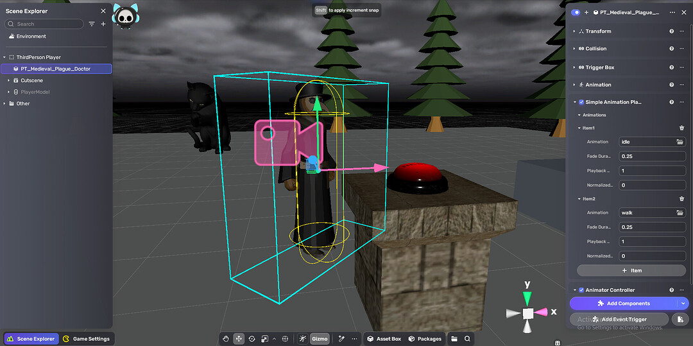Toggle the entity enabled switch

click(x=576, y=12)
